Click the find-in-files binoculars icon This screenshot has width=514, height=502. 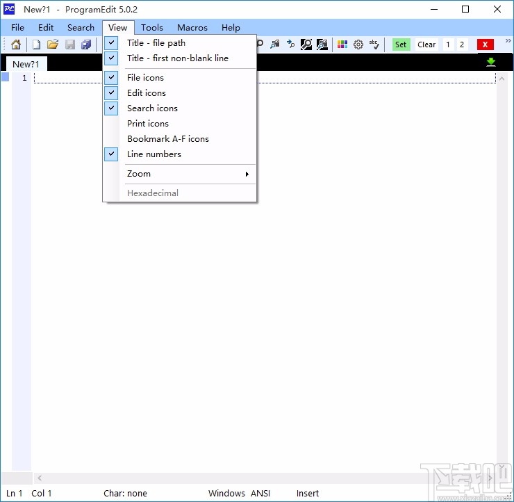(274, 44)
